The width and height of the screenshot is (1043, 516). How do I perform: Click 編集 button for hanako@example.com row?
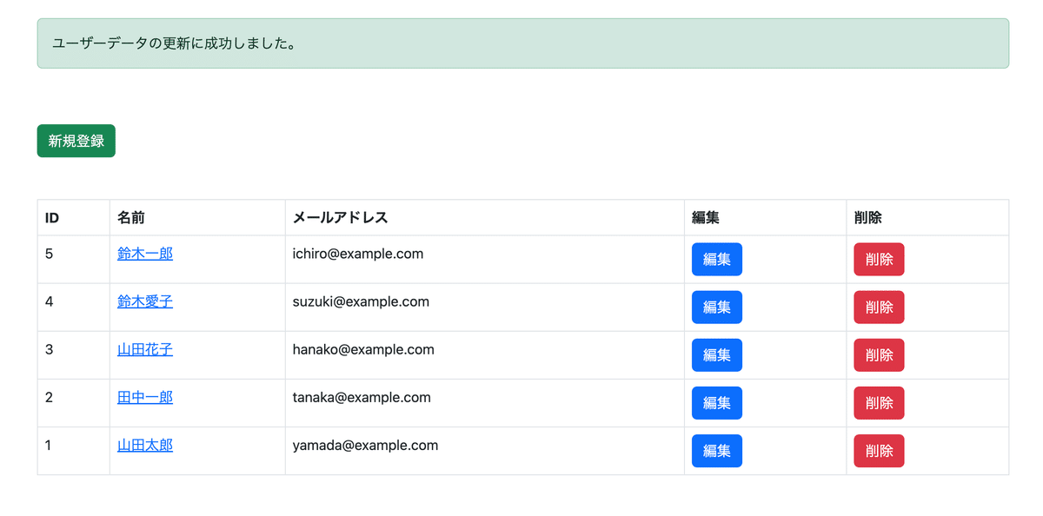[717, 354]
